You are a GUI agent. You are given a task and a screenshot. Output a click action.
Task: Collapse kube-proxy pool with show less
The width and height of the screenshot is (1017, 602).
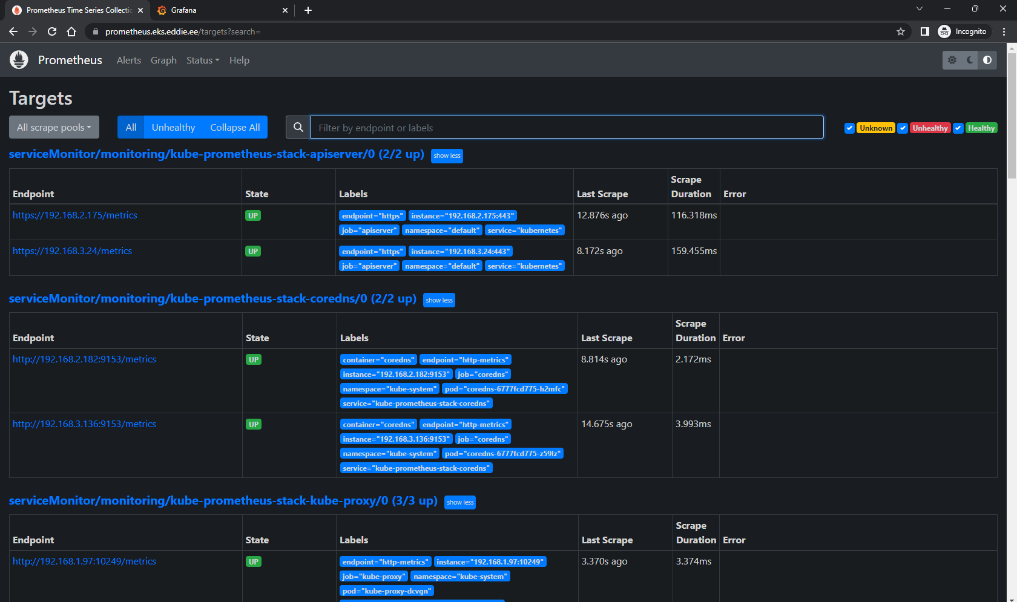tap(460, 502)
